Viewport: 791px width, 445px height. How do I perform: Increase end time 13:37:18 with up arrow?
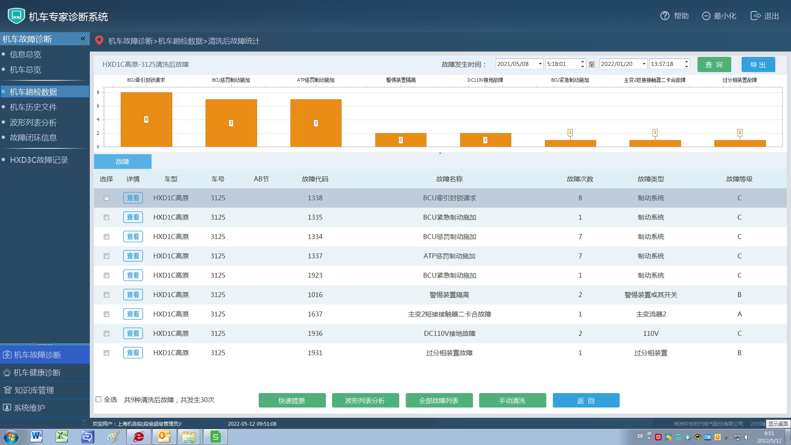[686, 62]
